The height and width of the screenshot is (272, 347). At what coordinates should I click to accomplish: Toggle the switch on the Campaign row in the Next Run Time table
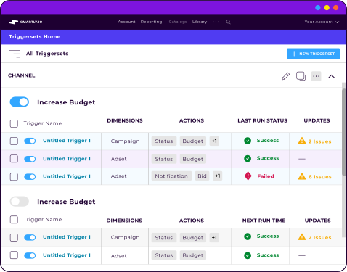(30, 237)
